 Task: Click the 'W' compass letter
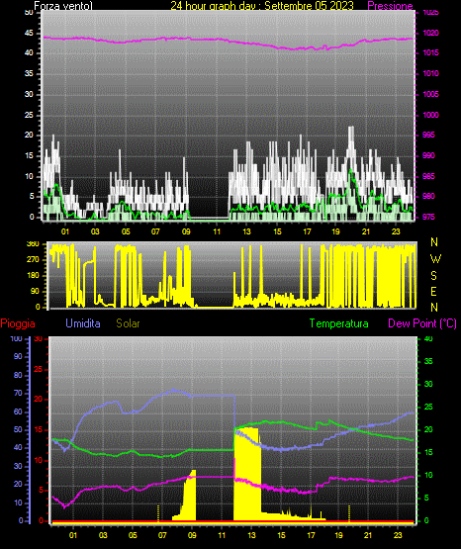coord(435,259)
